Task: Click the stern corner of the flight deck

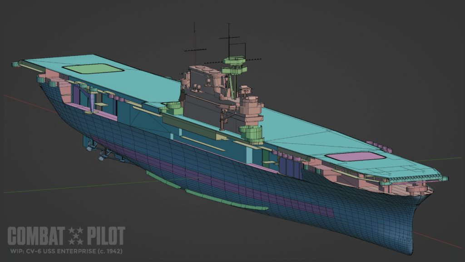Action: tap(17, 64)
